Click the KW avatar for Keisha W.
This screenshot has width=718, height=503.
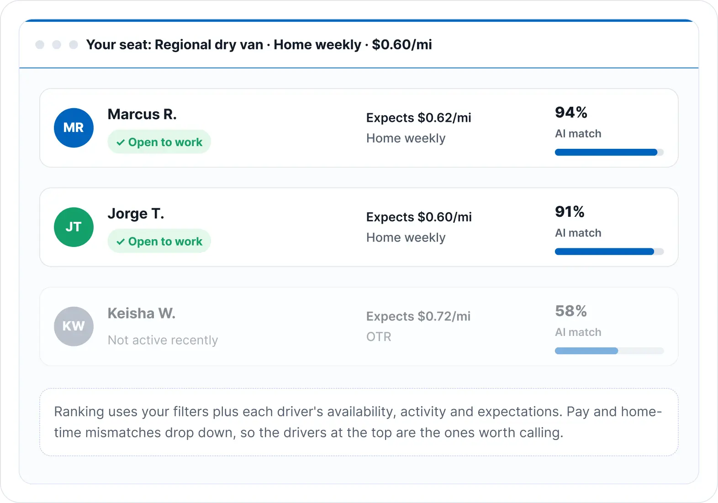pos(74,326)
